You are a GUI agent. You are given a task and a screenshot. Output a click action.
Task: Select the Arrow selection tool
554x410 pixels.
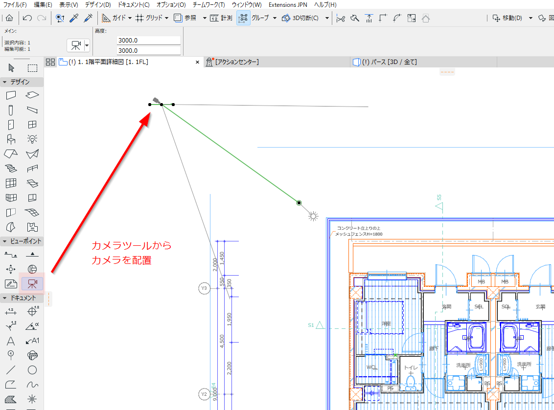click(x=11, y=67)
